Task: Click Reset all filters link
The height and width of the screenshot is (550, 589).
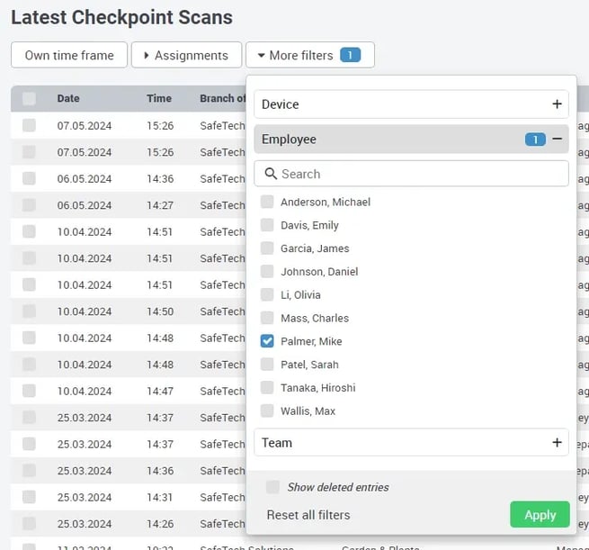Action: point(308,515)
